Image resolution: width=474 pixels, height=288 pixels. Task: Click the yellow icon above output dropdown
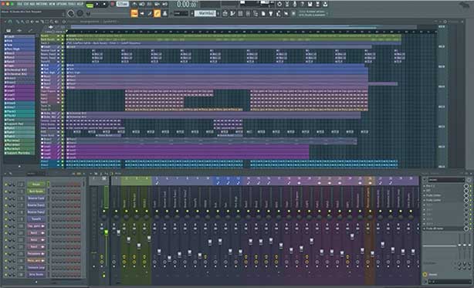[425, 274]
